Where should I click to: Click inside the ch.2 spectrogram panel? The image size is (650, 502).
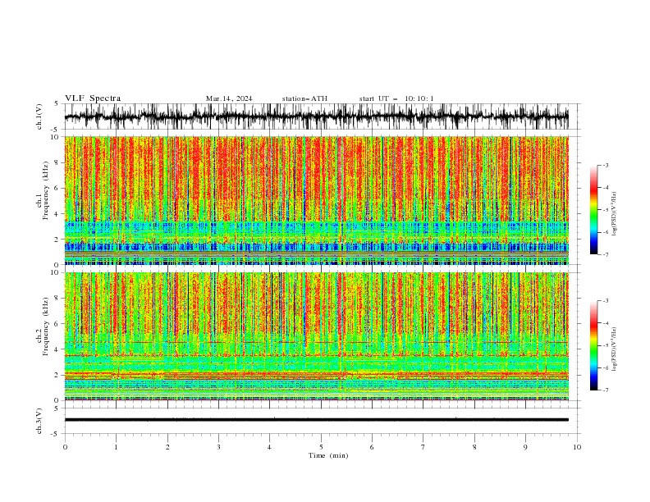point(316,336)
